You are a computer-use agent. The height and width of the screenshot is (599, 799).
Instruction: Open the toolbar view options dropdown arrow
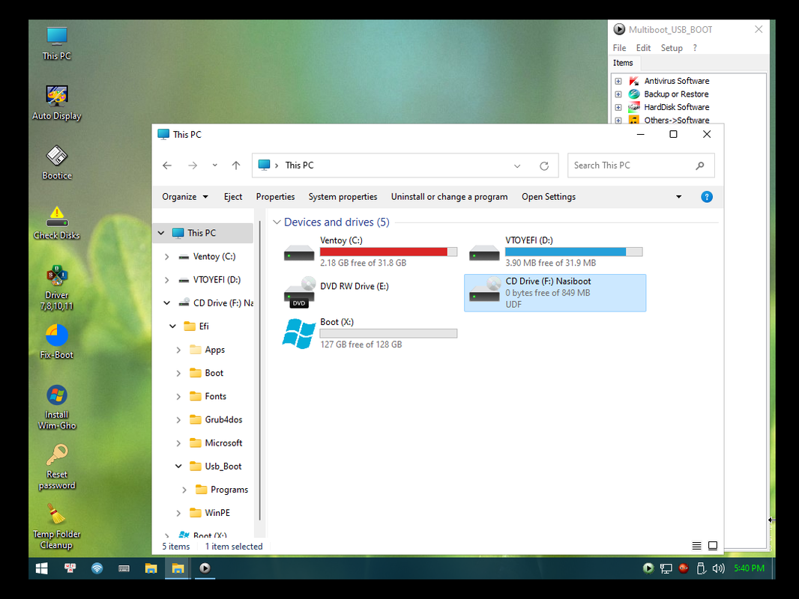[x=678, y=197]
